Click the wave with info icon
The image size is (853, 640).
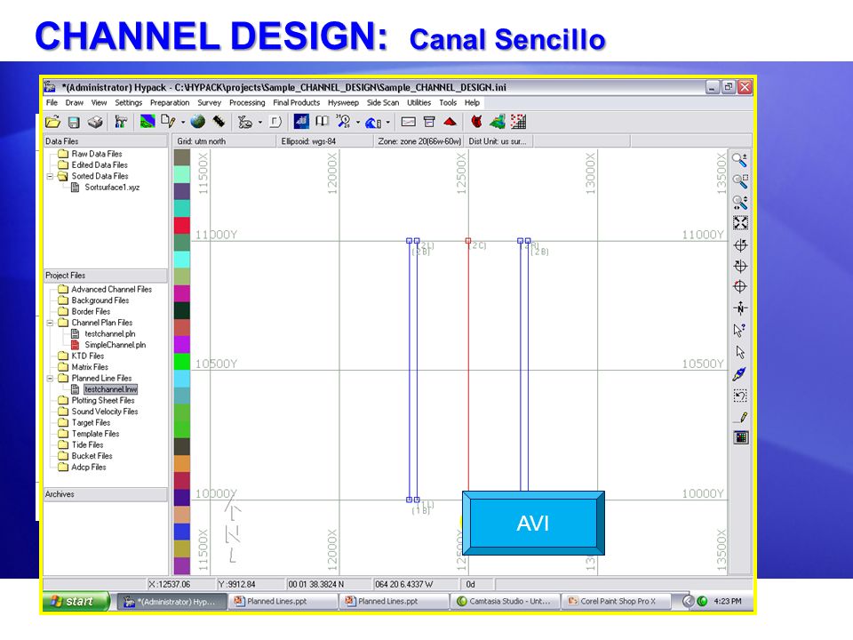[x=373, y=122]
